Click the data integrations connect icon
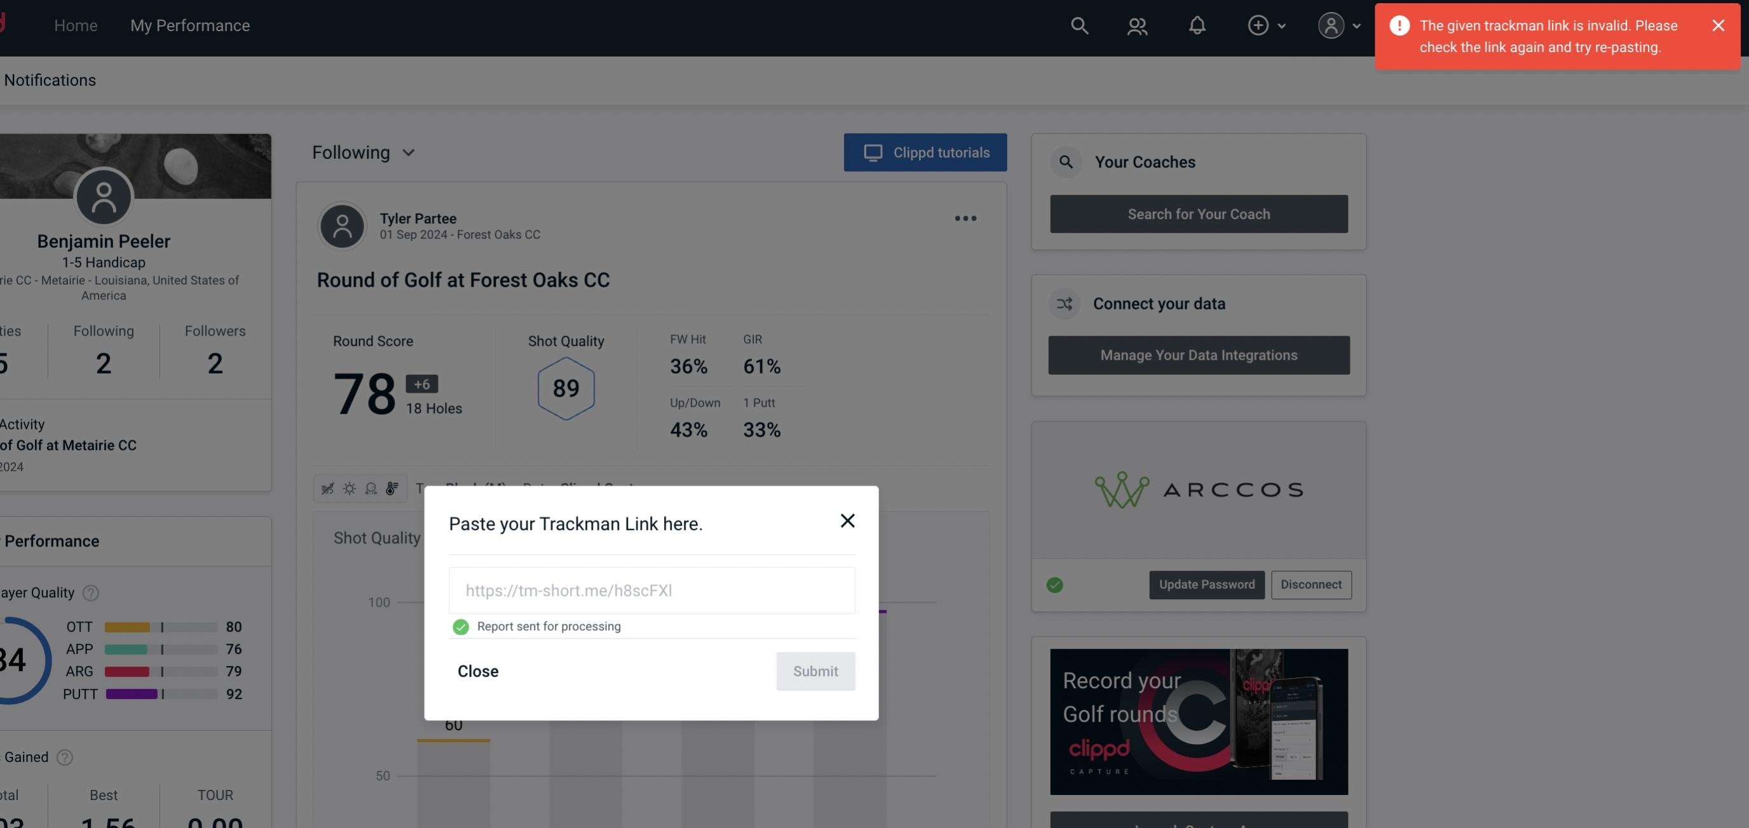This screenshot has height=828, width=1749. point(1065,304)
